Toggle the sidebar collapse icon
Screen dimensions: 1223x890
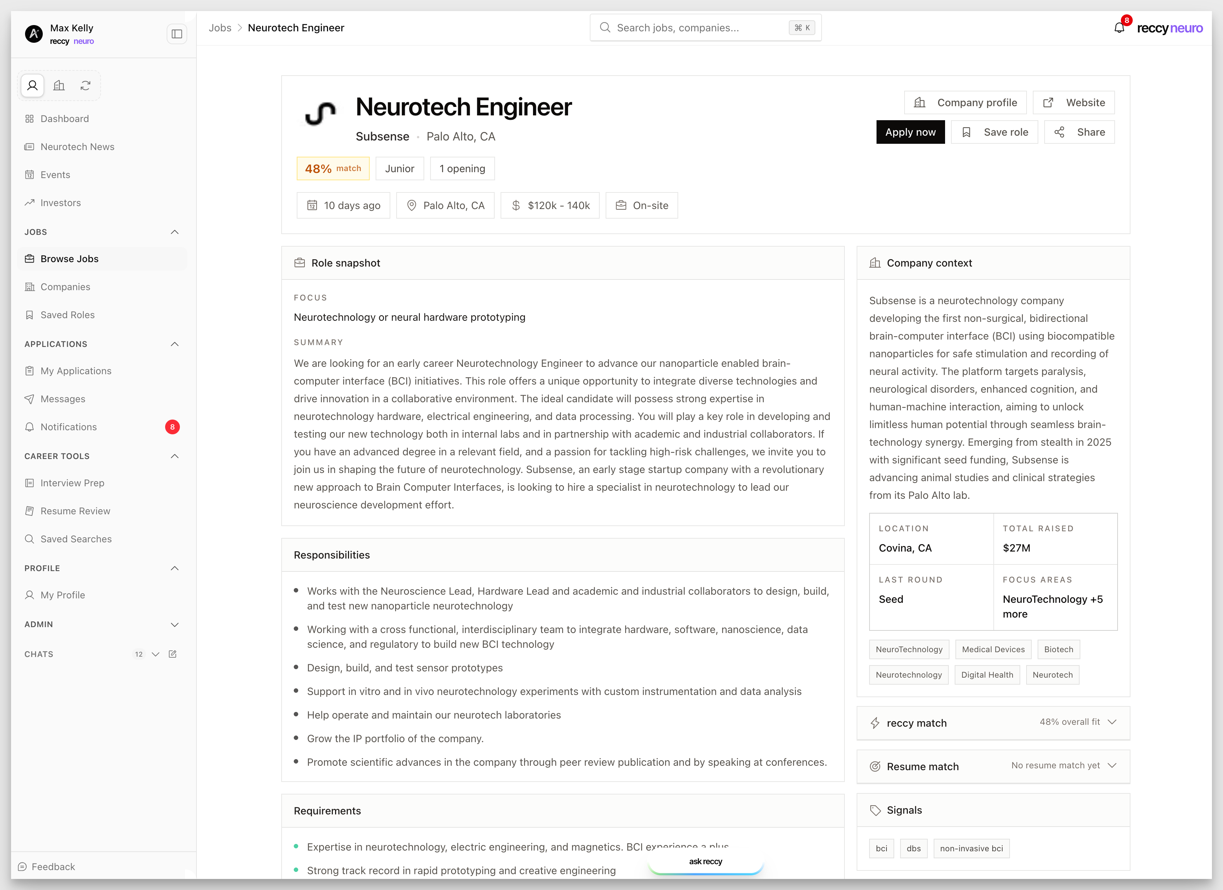pos(176,34)
